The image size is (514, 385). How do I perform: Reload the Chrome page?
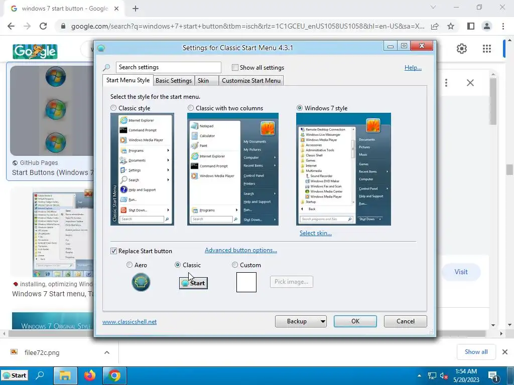43,26
